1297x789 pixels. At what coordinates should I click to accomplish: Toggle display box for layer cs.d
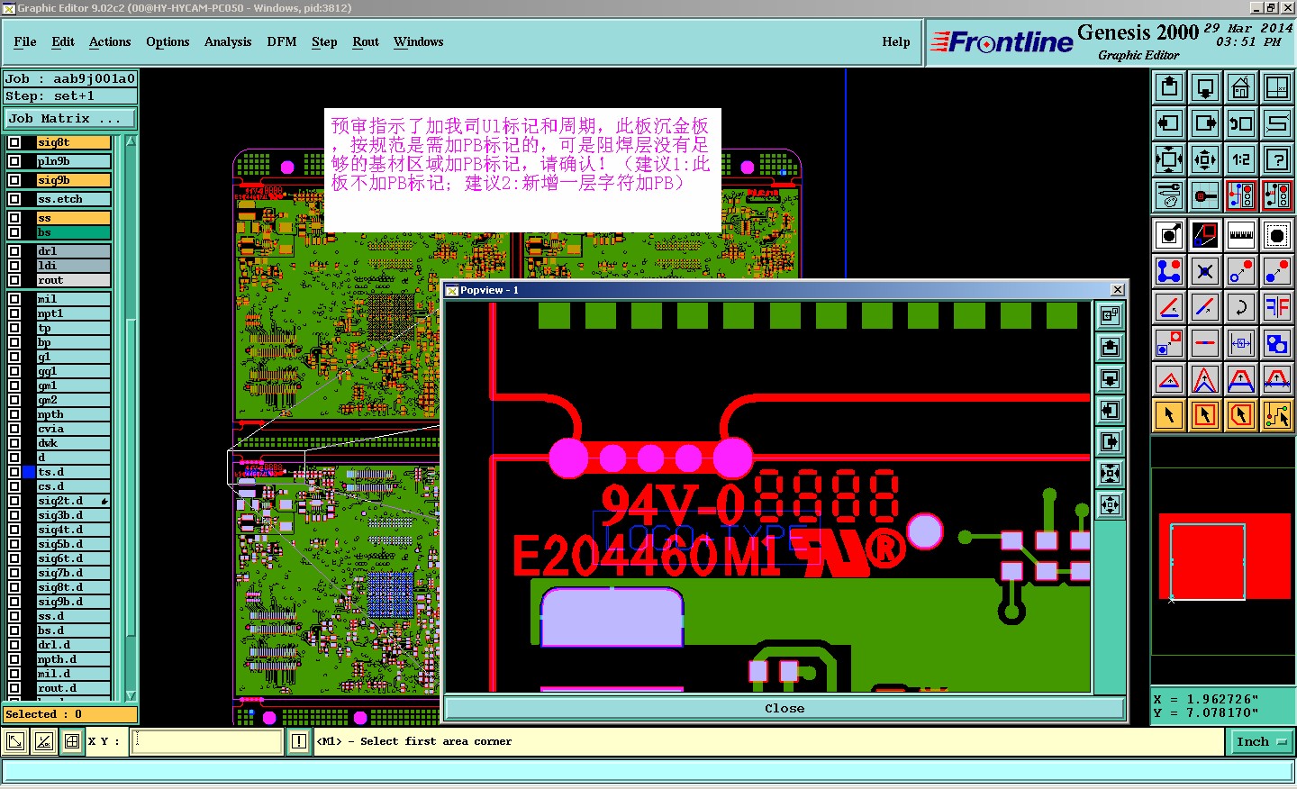coord(14,486)
